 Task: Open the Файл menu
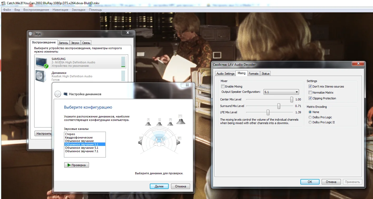point(7,10)
